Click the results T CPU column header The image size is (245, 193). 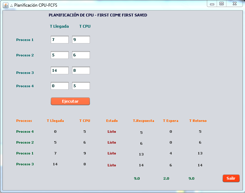tap(85, 121)
